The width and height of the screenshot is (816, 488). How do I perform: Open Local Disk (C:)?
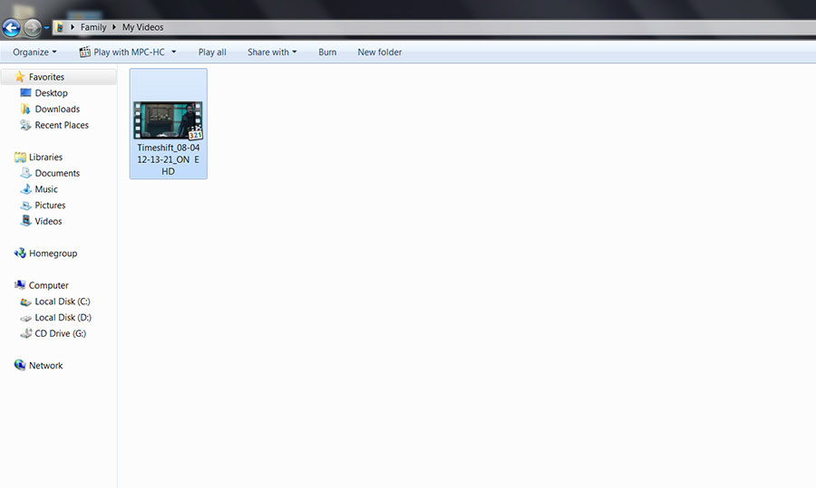(x=63, y=301)
